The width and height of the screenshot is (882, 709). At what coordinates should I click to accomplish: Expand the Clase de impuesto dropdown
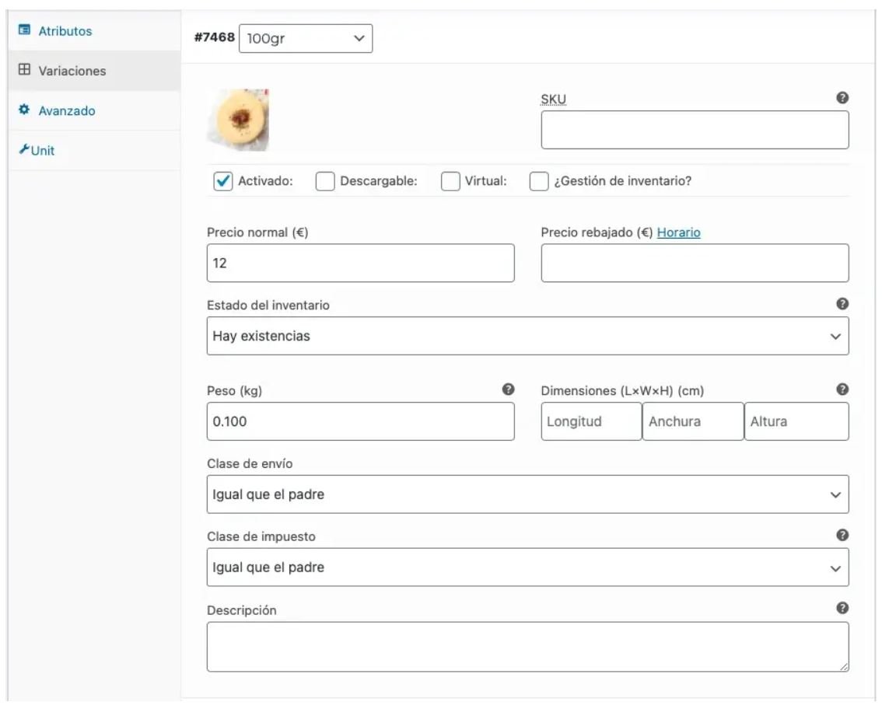(527, 568)
